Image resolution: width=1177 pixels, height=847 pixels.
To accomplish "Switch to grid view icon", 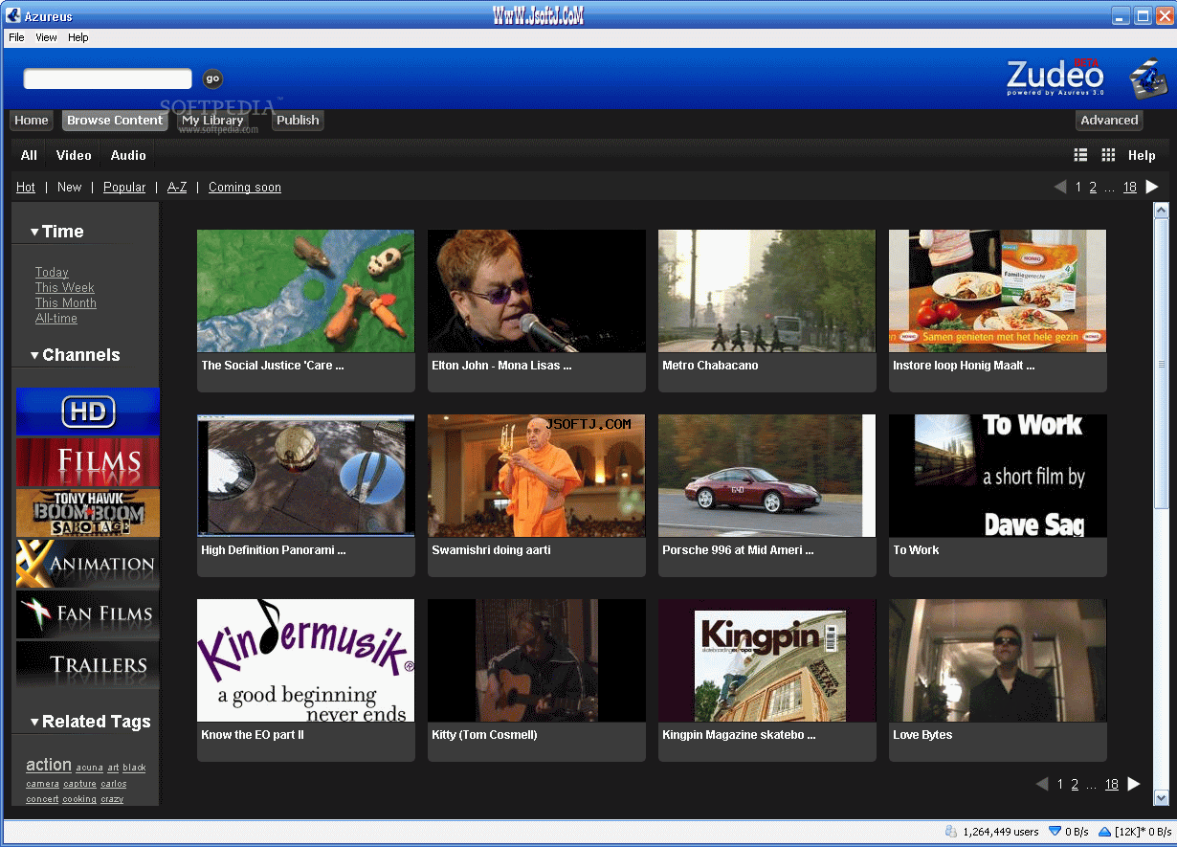I will point(1108,155).
